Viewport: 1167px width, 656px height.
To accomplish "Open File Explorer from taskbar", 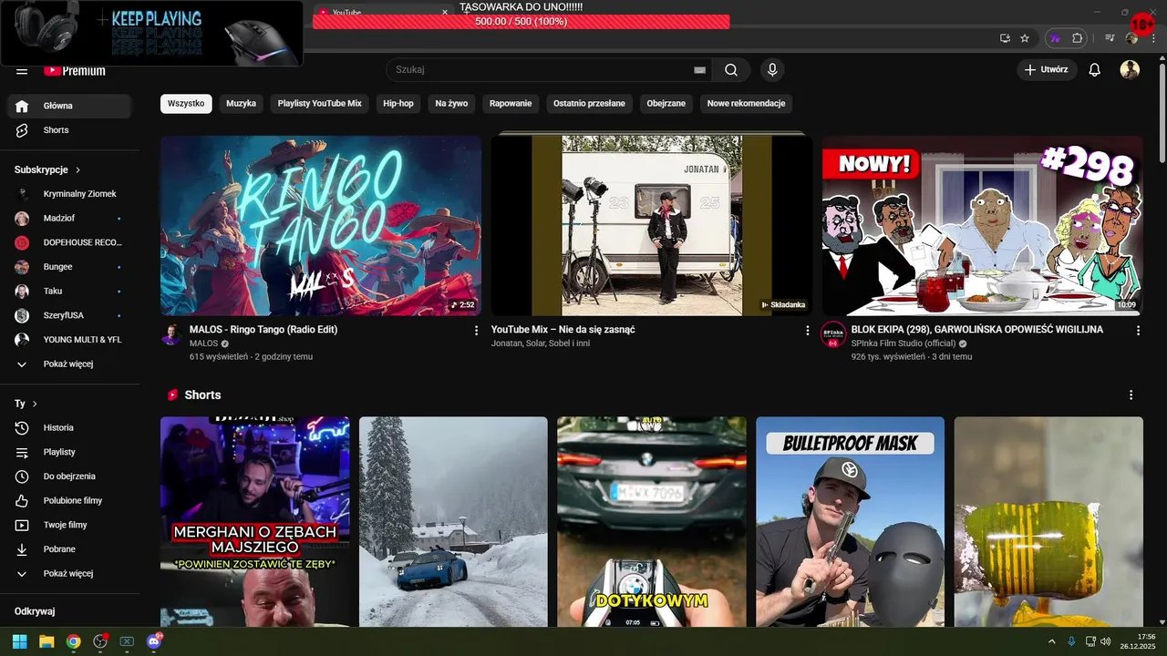I will [46, 641].
